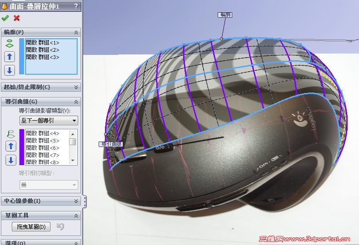Click the blue profiles color bar
The image size is (359, 245).
tap(21, 56)
